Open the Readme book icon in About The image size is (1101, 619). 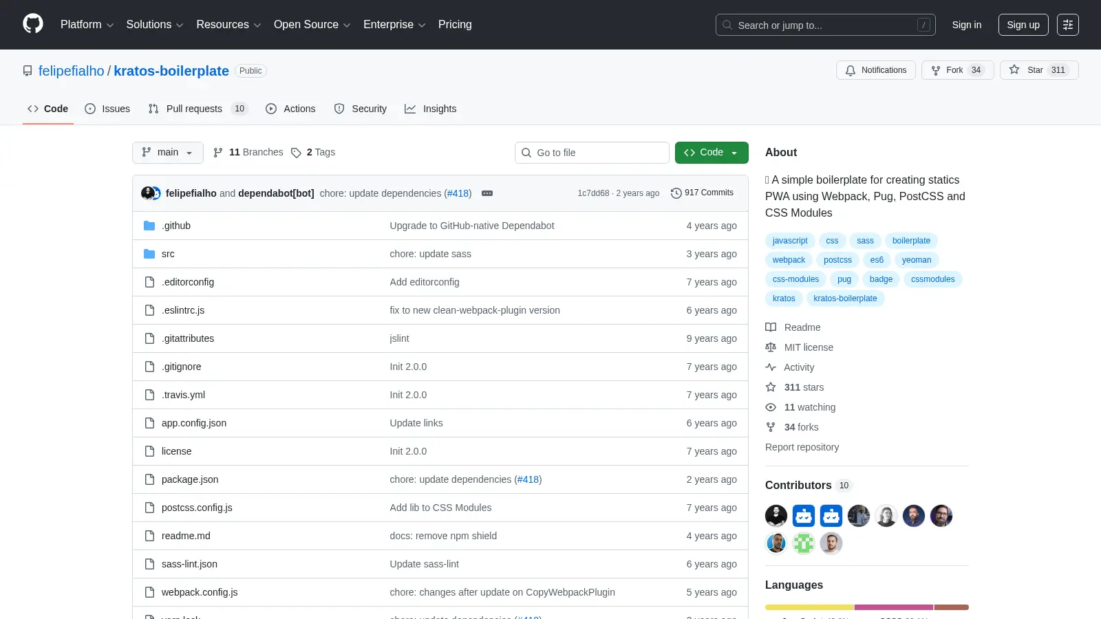771,327
